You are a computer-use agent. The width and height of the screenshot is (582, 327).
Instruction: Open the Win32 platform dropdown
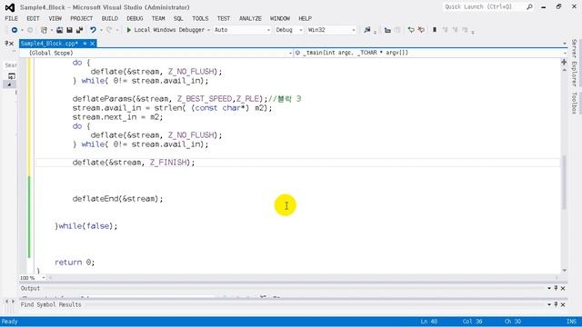[354, 30]
